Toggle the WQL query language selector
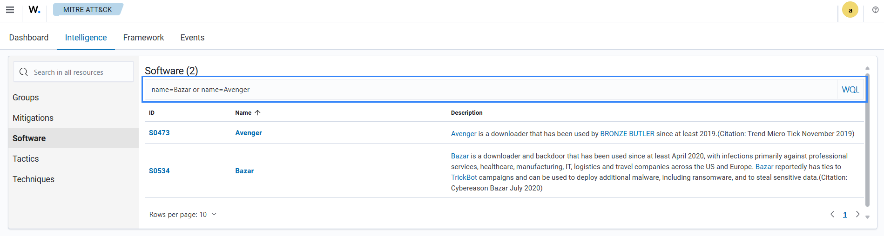 tap(850, 90)
